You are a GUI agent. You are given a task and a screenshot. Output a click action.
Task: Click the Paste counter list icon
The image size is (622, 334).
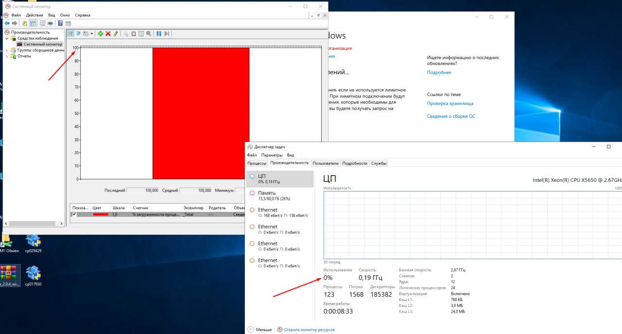(x=134, y=33)
